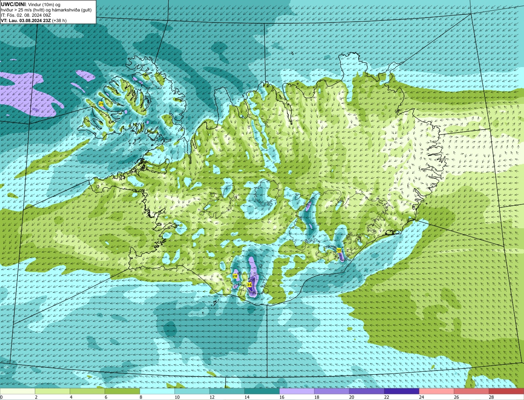Pick the 22–24 m/s dark indigo swatch
Screen dimensions: 524x400
[x=402, y=391]
